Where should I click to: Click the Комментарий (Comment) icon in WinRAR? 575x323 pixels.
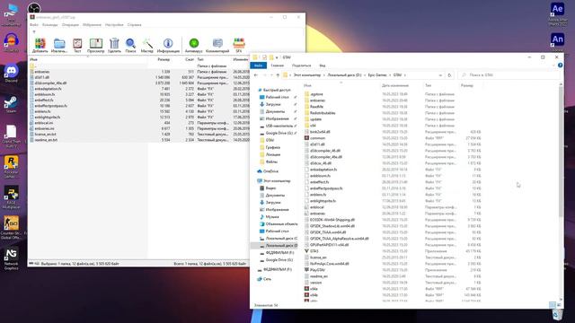pyautogui.click(x=217, y=46)
